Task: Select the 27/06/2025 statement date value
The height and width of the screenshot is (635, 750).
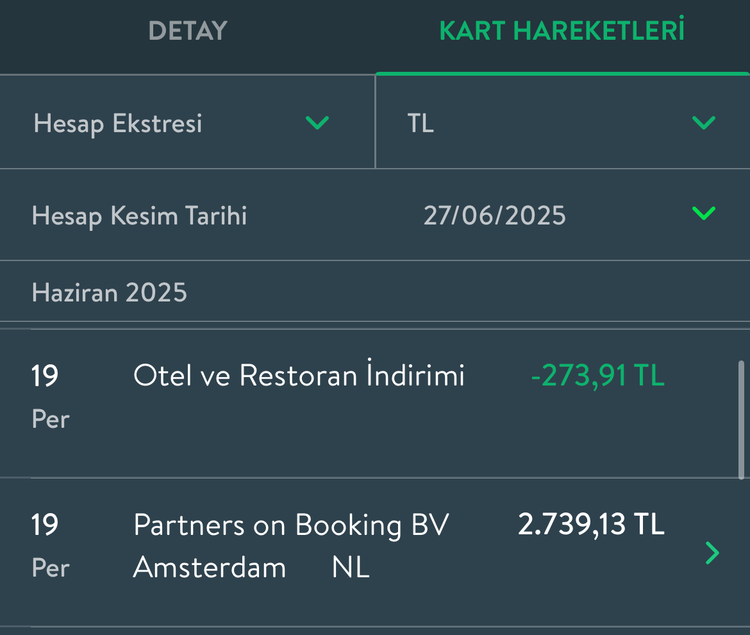Action: point(495,216)
